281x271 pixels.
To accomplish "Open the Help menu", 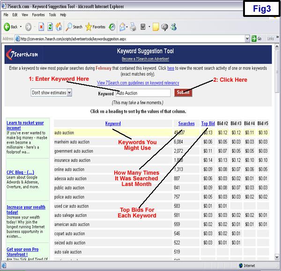I will [63, 15].
